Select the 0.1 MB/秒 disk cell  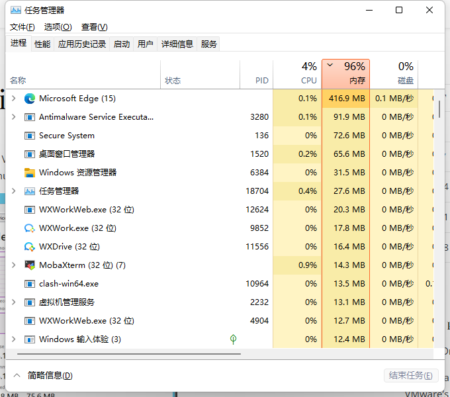click(394, 99)
